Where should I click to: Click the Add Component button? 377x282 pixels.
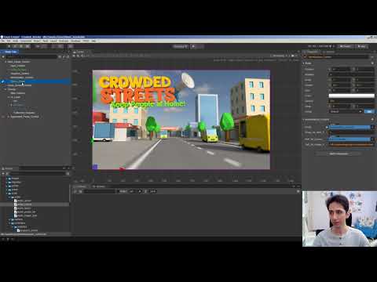[x=339, y=154]
